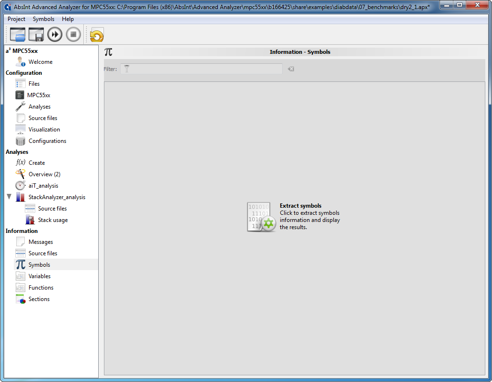Click Variables table icon
492x382 pixels.
(x=20, y=276)
